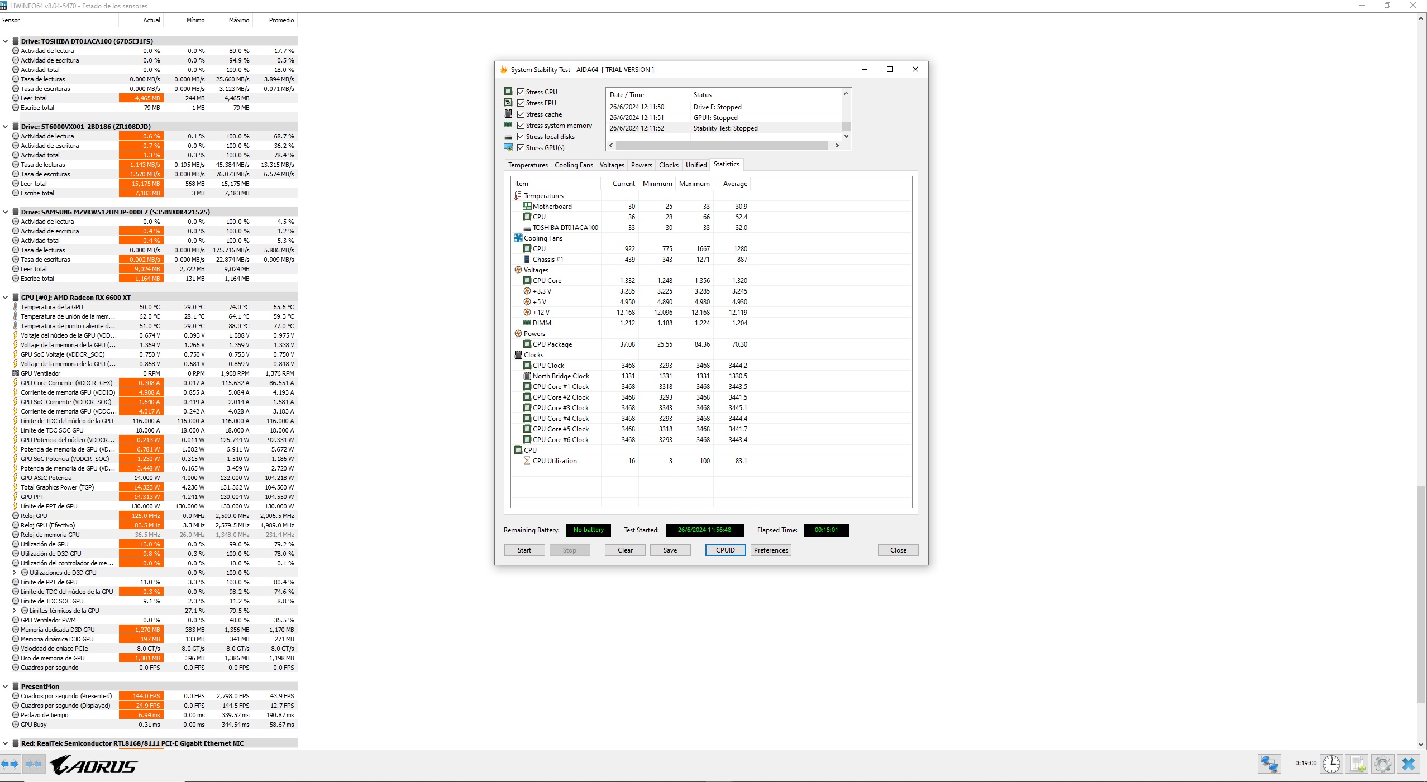Viewport: 1427px width, 782px height.
Task: Click the lightning icon beside GPU ASIC Potencia
Action: tap(15, 478)
